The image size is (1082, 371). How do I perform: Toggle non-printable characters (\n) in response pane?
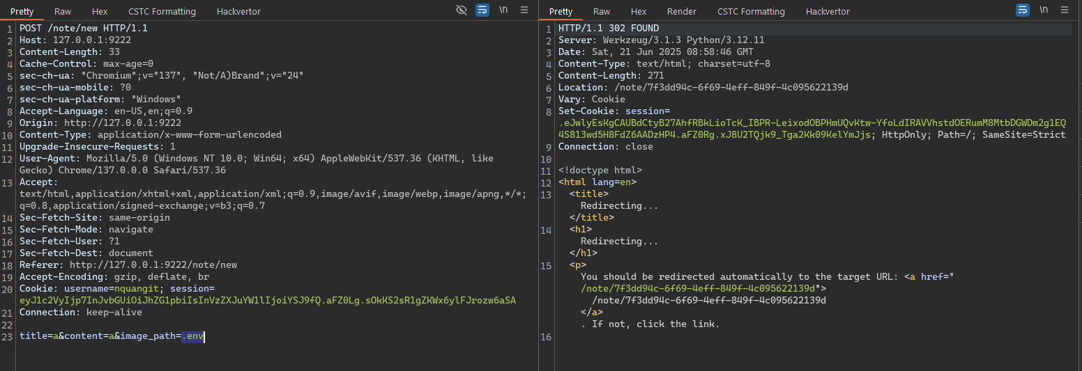point(1044,10)
